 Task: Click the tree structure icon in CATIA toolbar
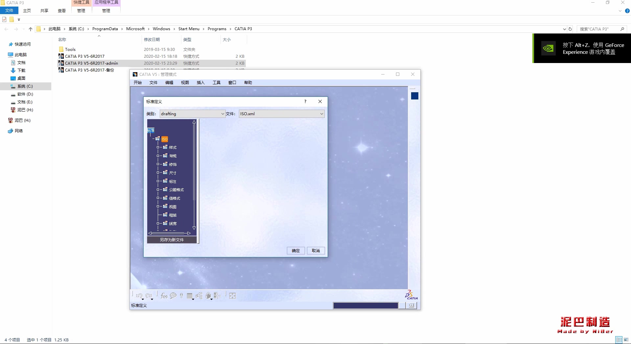pos(199,296)
